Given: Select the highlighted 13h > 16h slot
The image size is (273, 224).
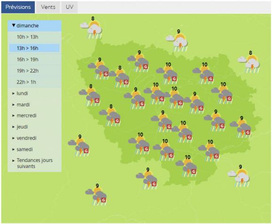Looking at the screenshot, I should [x=34, y=48].
